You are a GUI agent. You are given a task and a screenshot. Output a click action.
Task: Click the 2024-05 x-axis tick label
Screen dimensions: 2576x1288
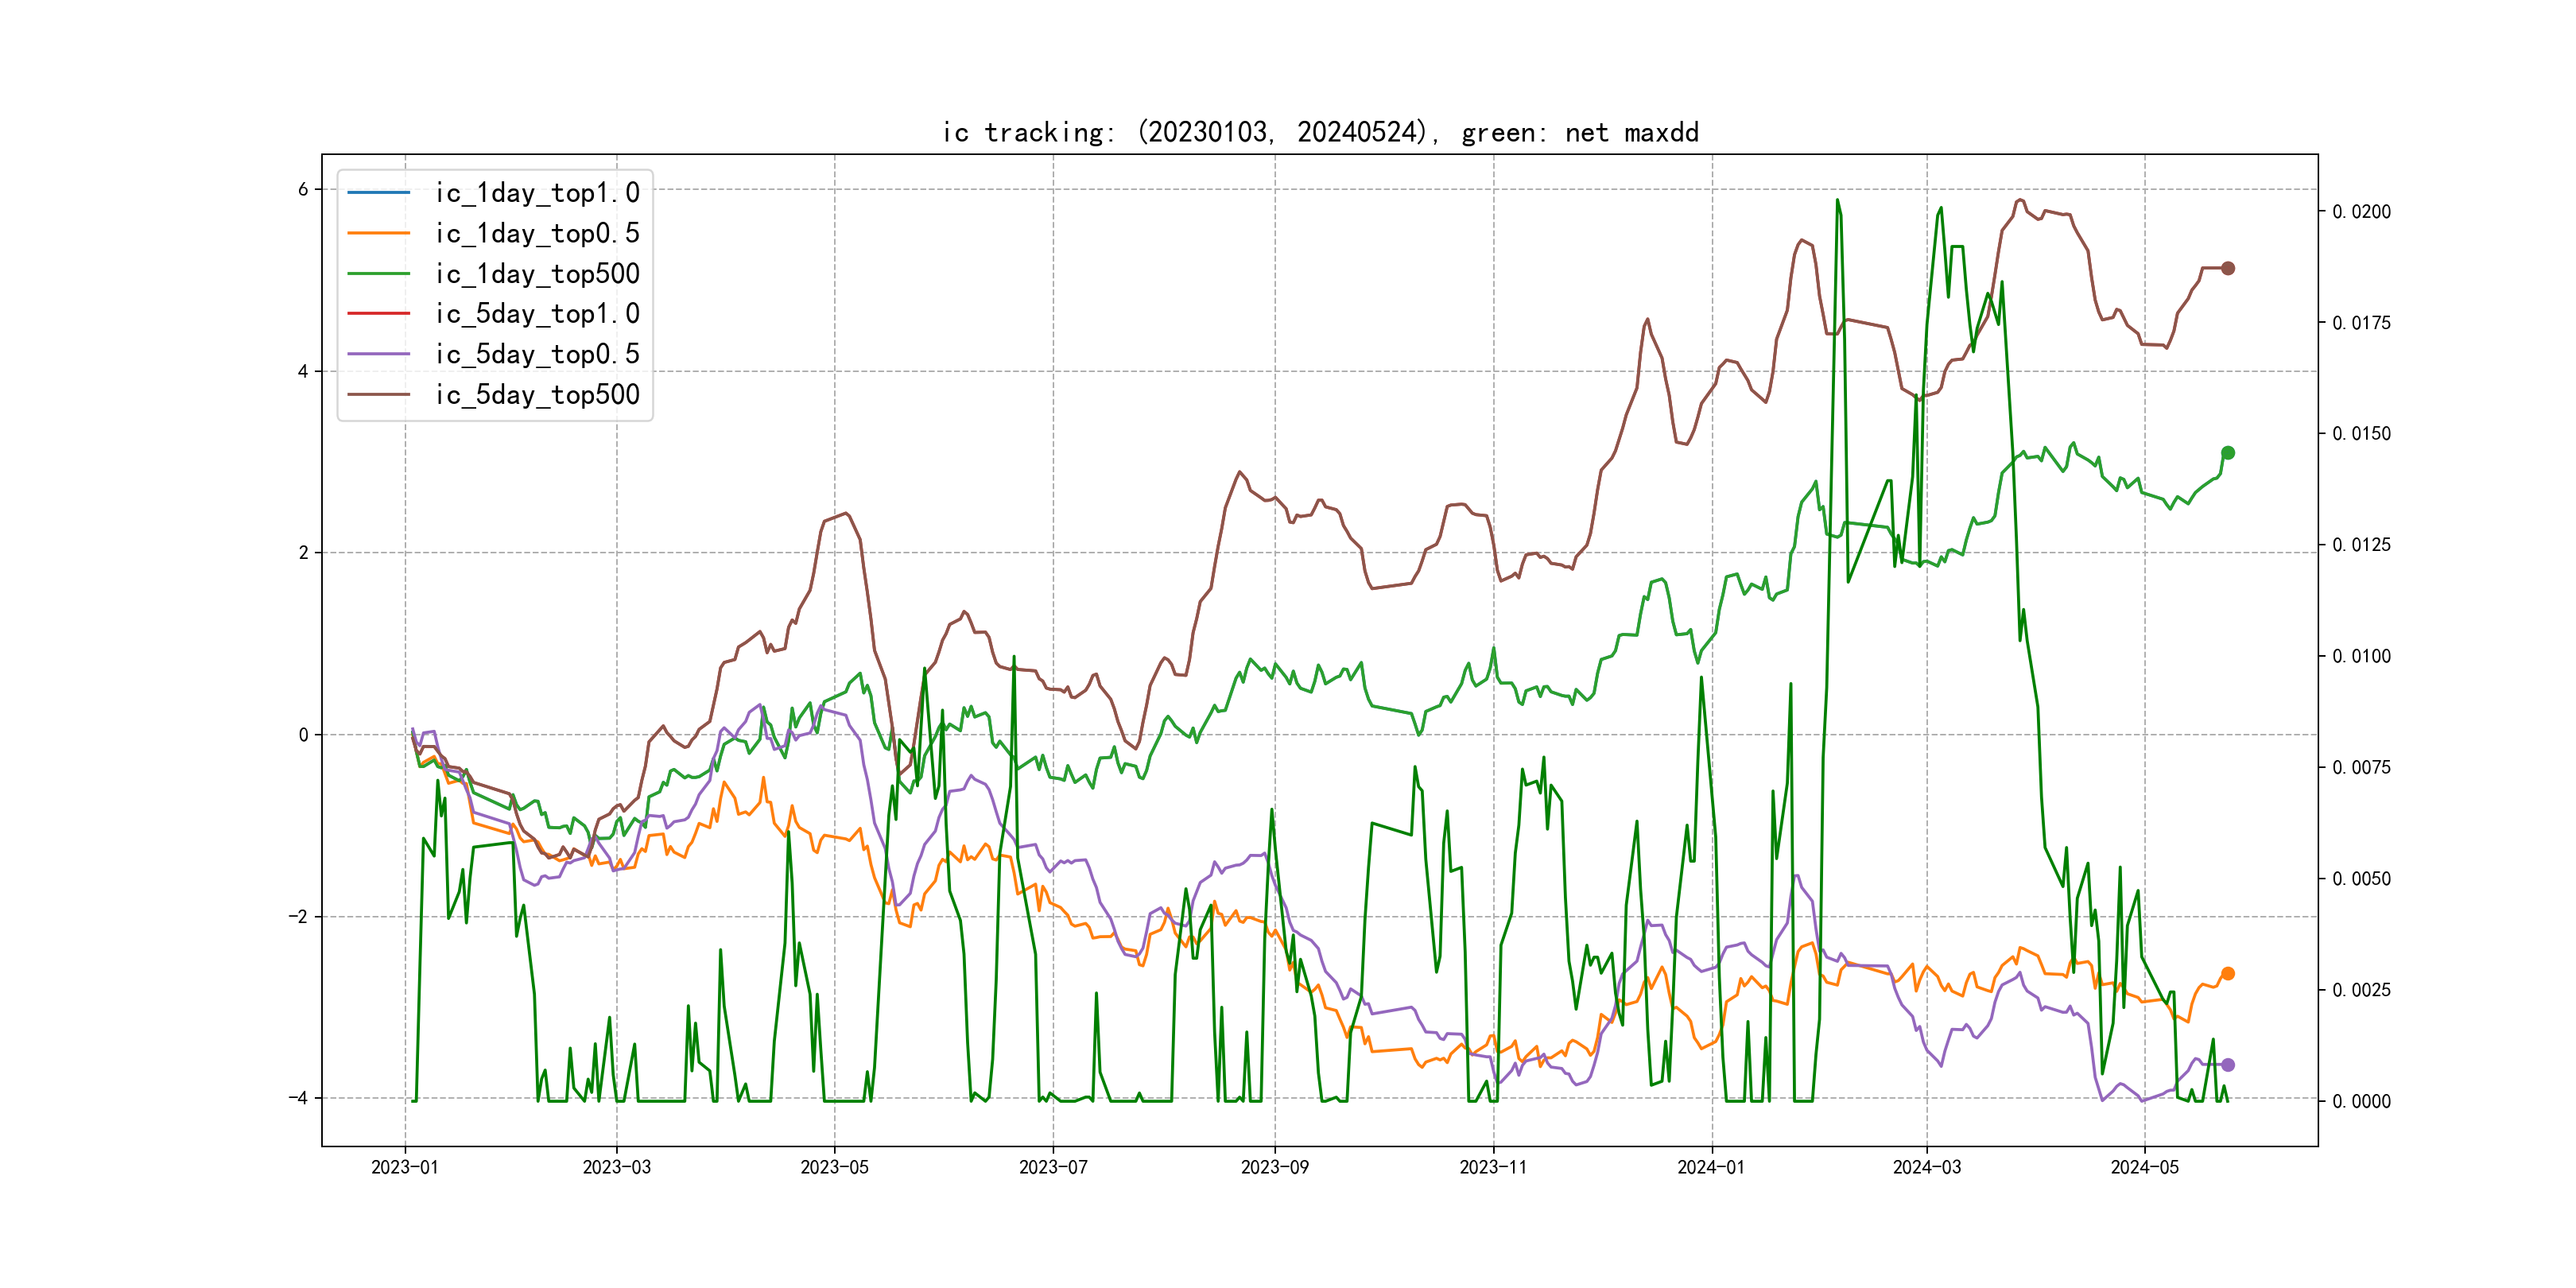click(2144, 1167)
